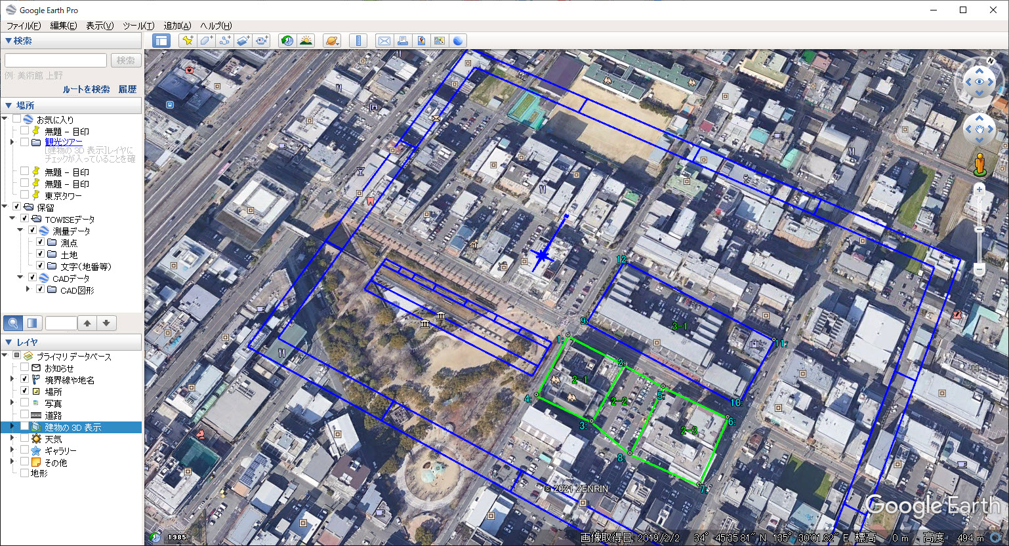Viewport: 1009px width, 546px height.
Task: Click the Street View pegman icon
Action: coord(979,165)
